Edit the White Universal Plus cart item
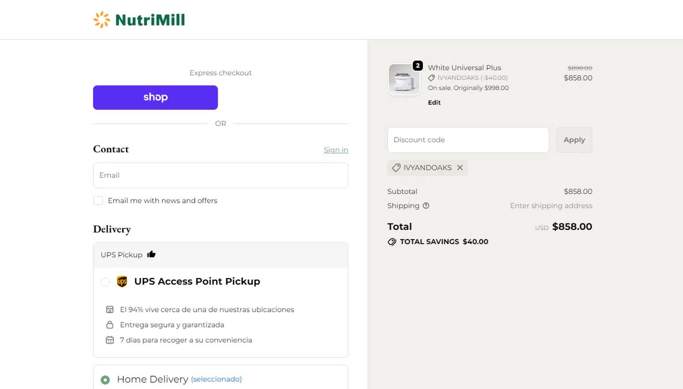The width and height of the screenshot is (683, 389). pos(434,103)
